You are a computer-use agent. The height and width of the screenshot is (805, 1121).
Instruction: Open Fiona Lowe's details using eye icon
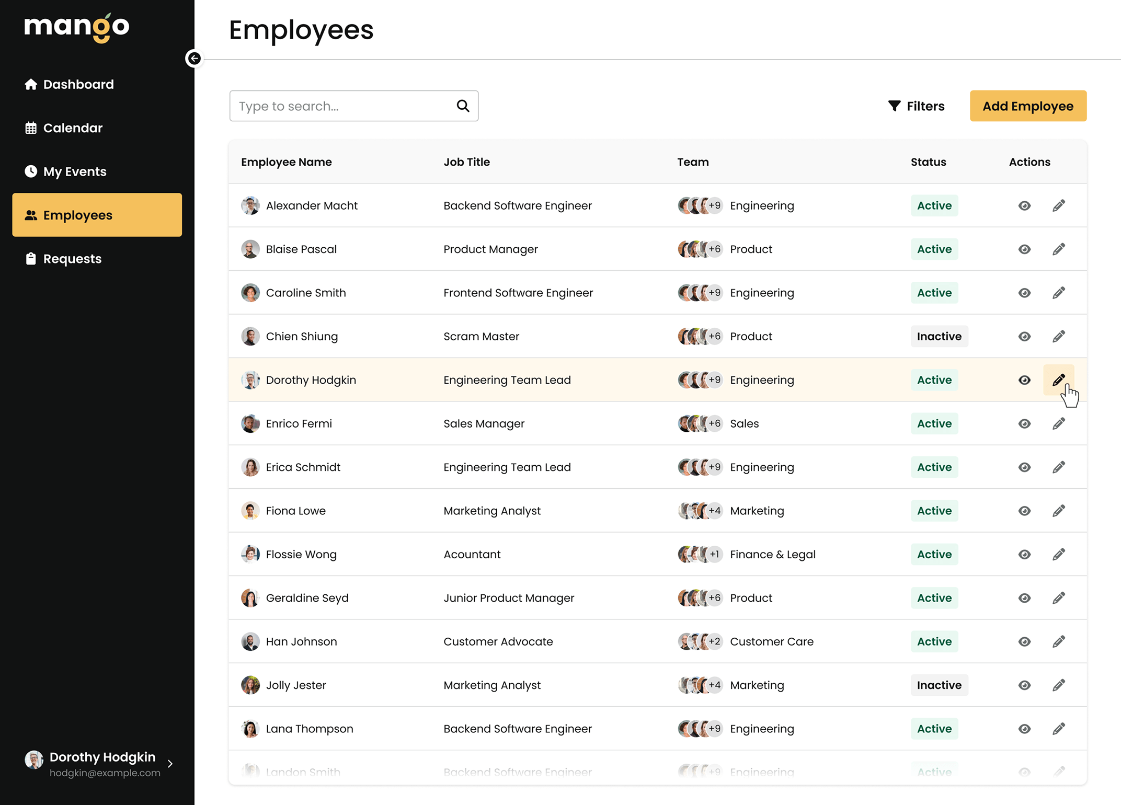1024,511
